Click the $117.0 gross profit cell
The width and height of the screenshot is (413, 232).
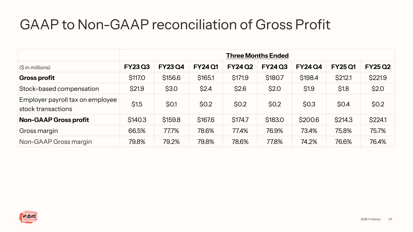137,78
